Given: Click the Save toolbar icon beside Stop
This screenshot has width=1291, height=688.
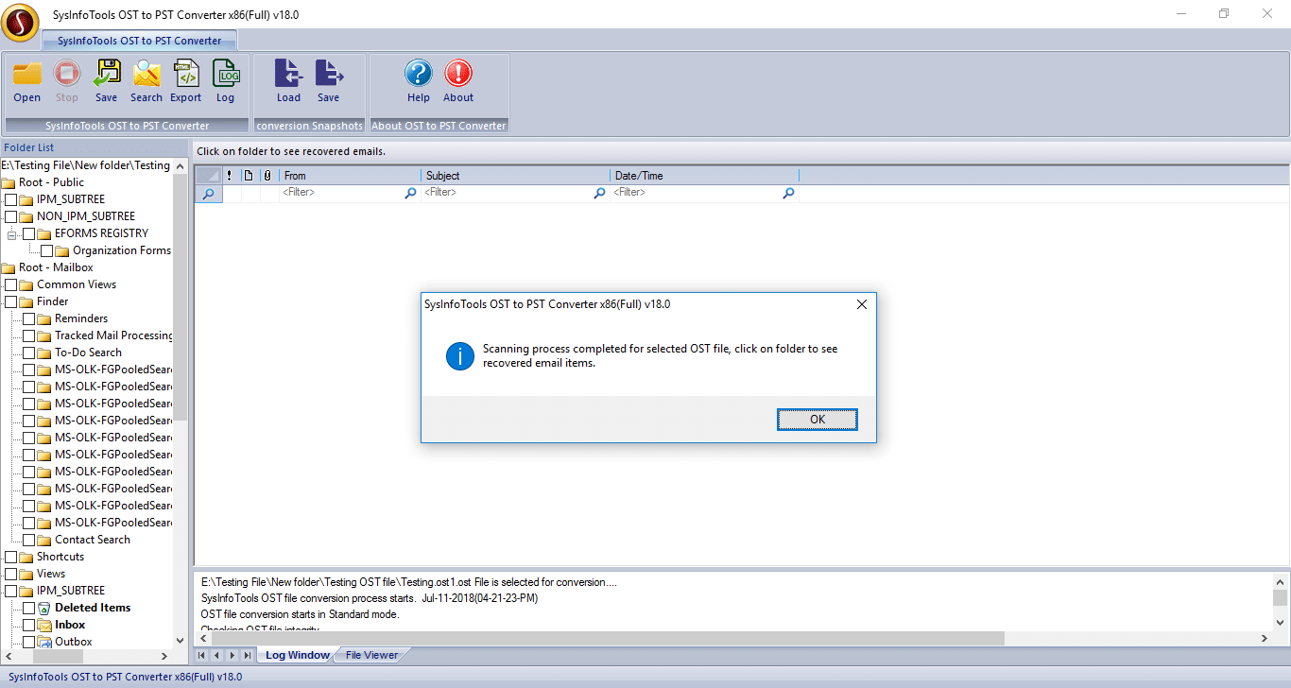Looking at the screenshot, I should pos(107,73).
